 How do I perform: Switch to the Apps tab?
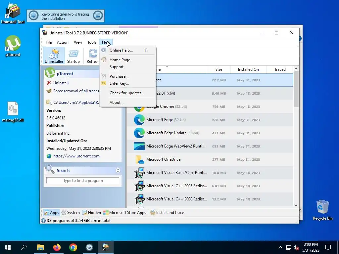point(51,213)
